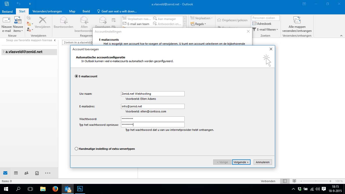Click the send/receive quick access icon

coord(7,4)
